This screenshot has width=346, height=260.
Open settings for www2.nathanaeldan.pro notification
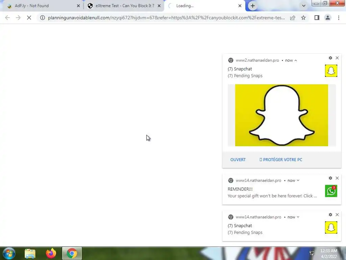pos(330,58)
